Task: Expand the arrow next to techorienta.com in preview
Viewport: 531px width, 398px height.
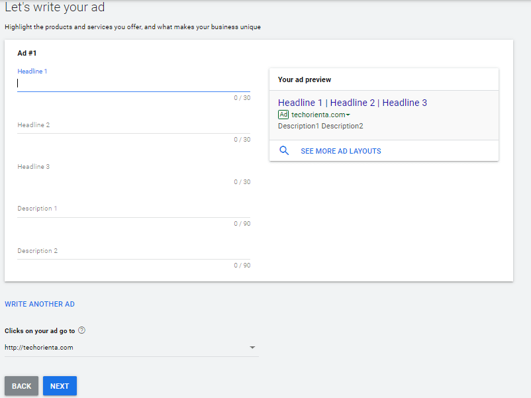Action: tap(348, 115)
